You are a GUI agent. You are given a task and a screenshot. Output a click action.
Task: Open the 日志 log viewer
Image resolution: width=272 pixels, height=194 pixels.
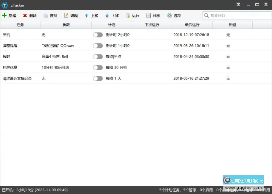(x=153, y=15)
